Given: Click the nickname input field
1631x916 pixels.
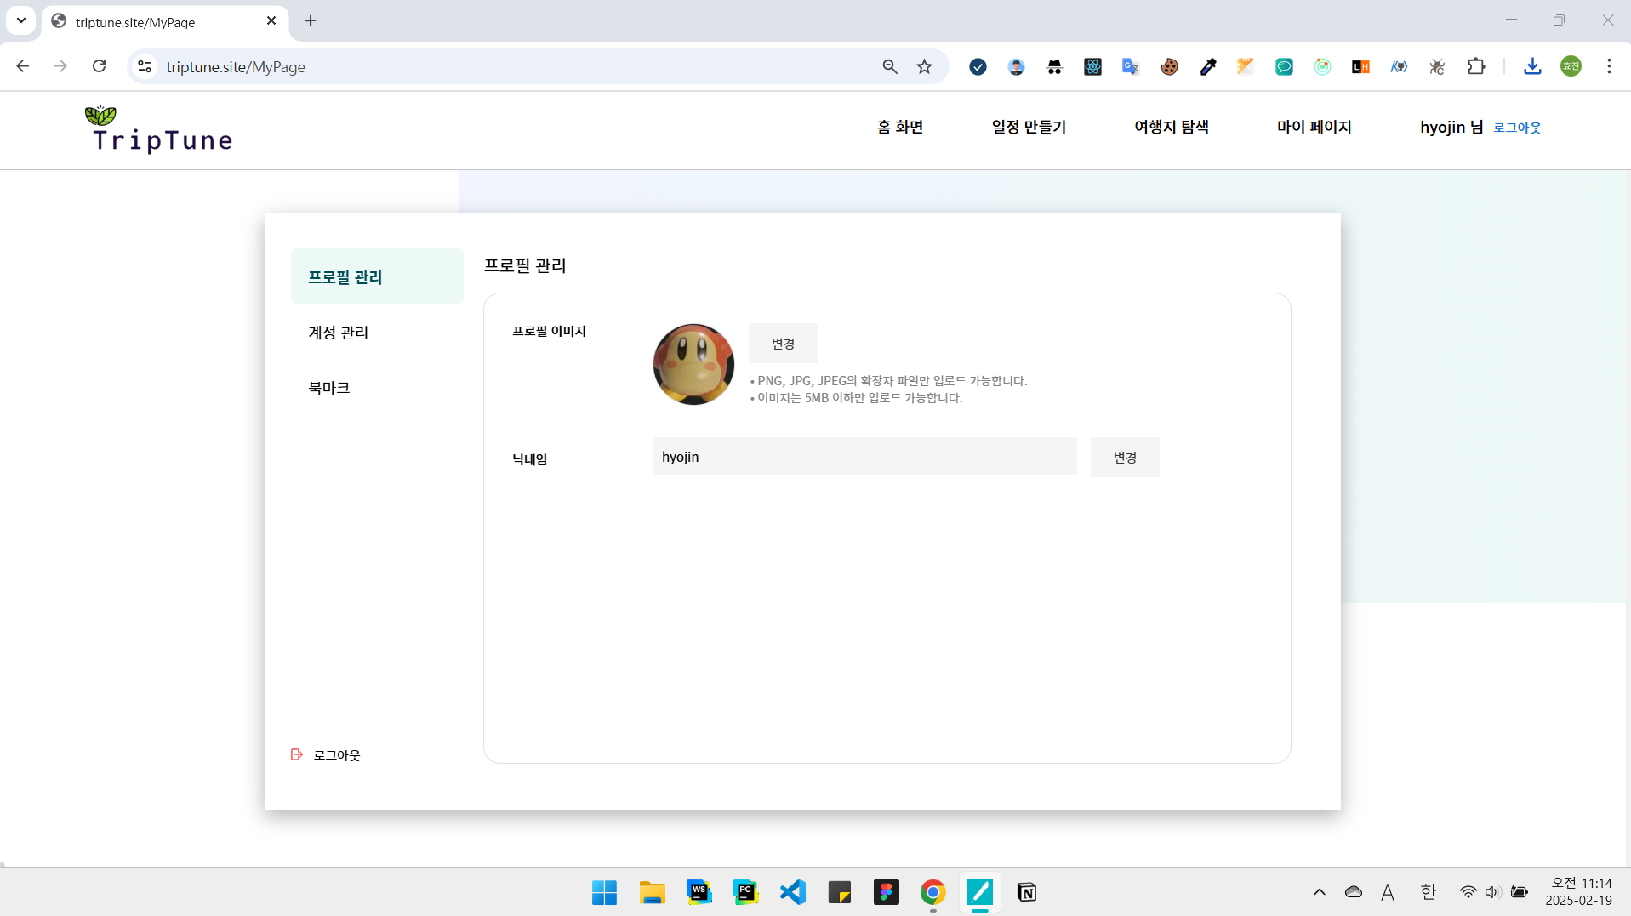Looking at the screenshot, I should click(864, 457).
